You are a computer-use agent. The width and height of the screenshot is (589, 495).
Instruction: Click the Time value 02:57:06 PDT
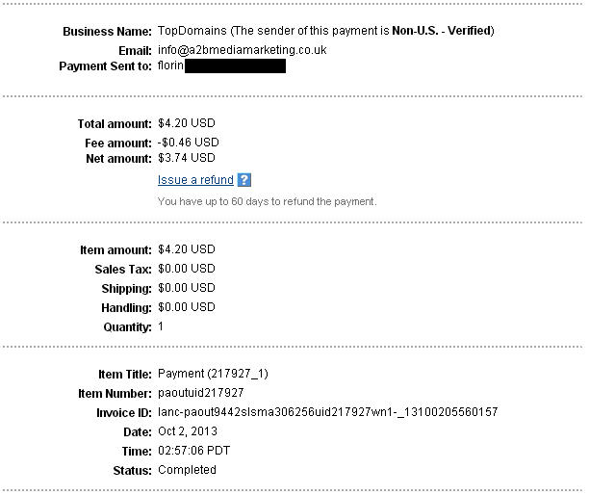tap(193, 451)
